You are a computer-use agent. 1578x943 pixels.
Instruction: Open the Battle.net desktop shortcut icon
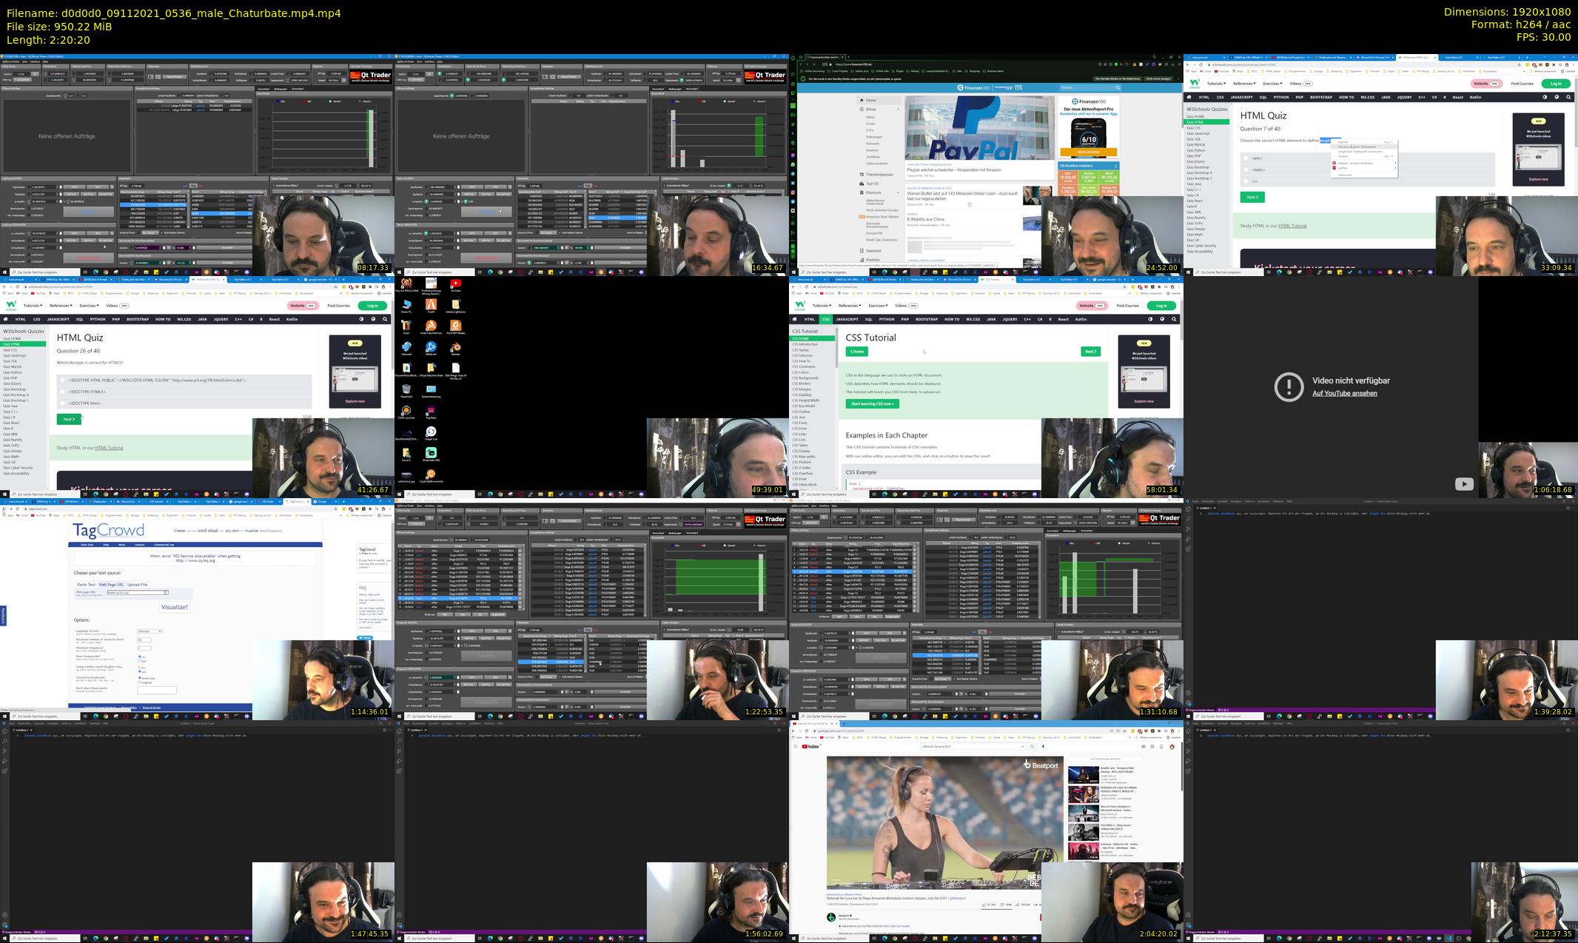431,347
